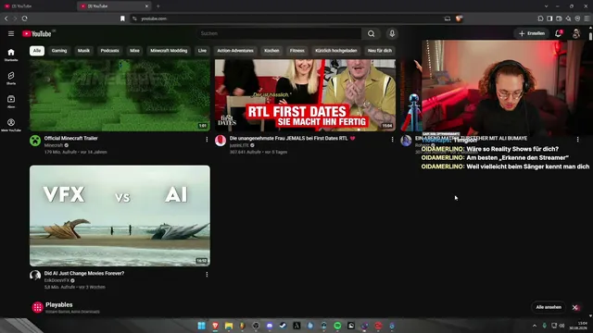
Task: Open the tab search chevron in the title bar
Action: (x=546, y=6)
